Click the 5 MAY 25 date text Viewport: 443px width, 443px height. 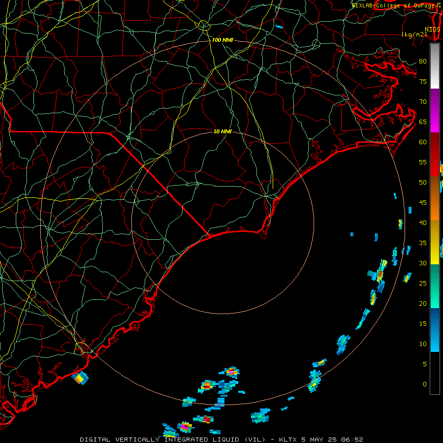(319, 440)
